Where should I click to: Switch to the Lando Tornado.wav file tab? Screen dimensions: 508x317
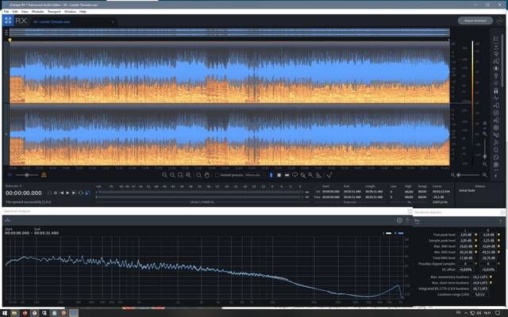point(52,21)
